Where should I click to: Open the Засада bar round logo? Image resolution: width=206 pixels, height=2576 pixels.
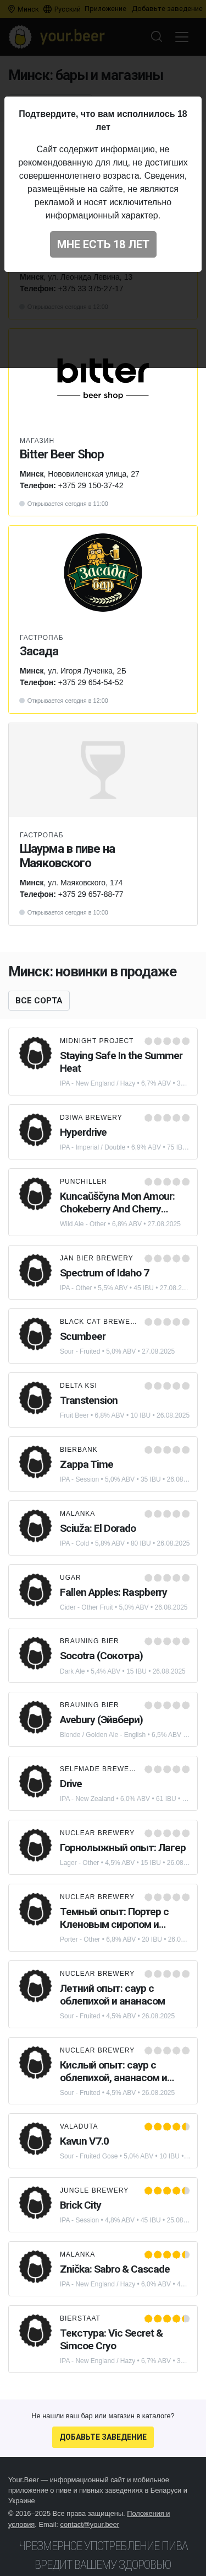(x=103, y=573)
